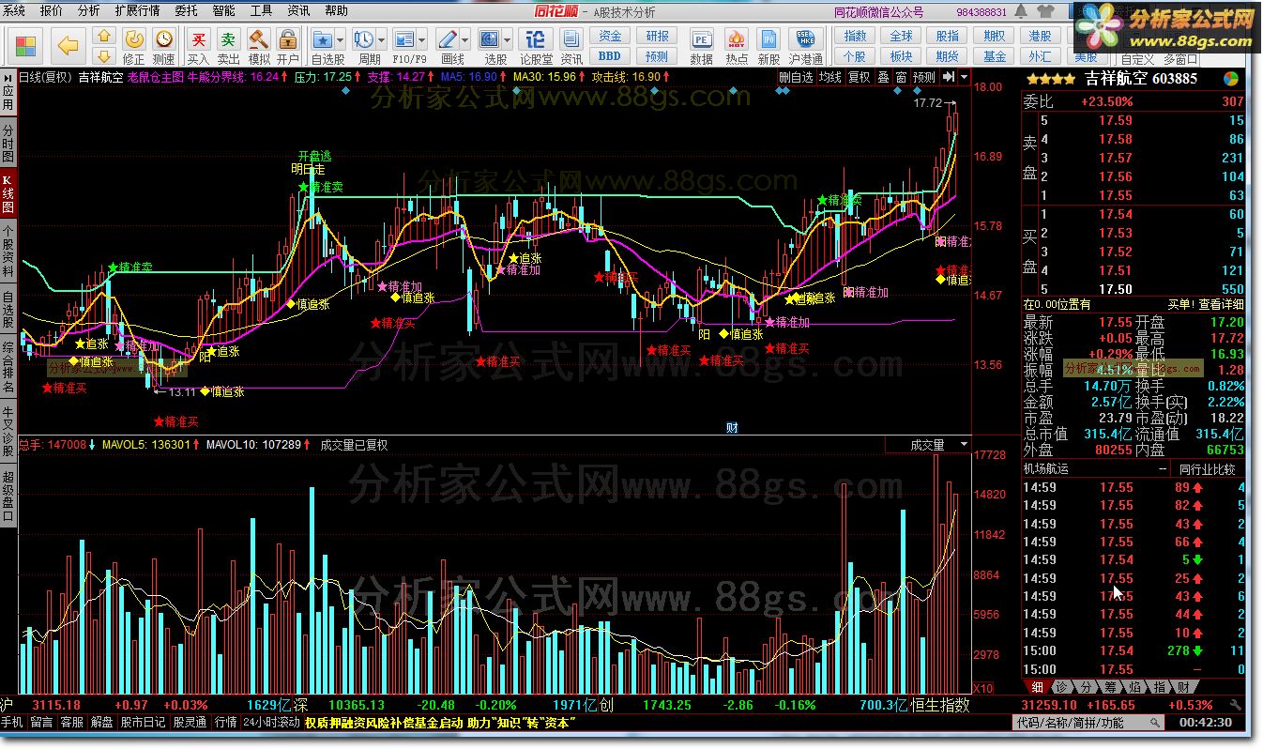Click the 卖出 sell icon
This screenshot has width=1263, height=749.
pos(228,46)
